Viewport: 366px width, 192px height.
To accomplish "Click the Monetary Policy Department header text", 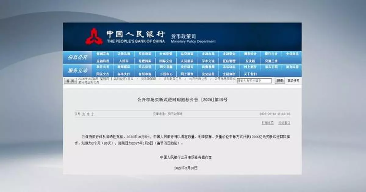I will tap(193, 42).
